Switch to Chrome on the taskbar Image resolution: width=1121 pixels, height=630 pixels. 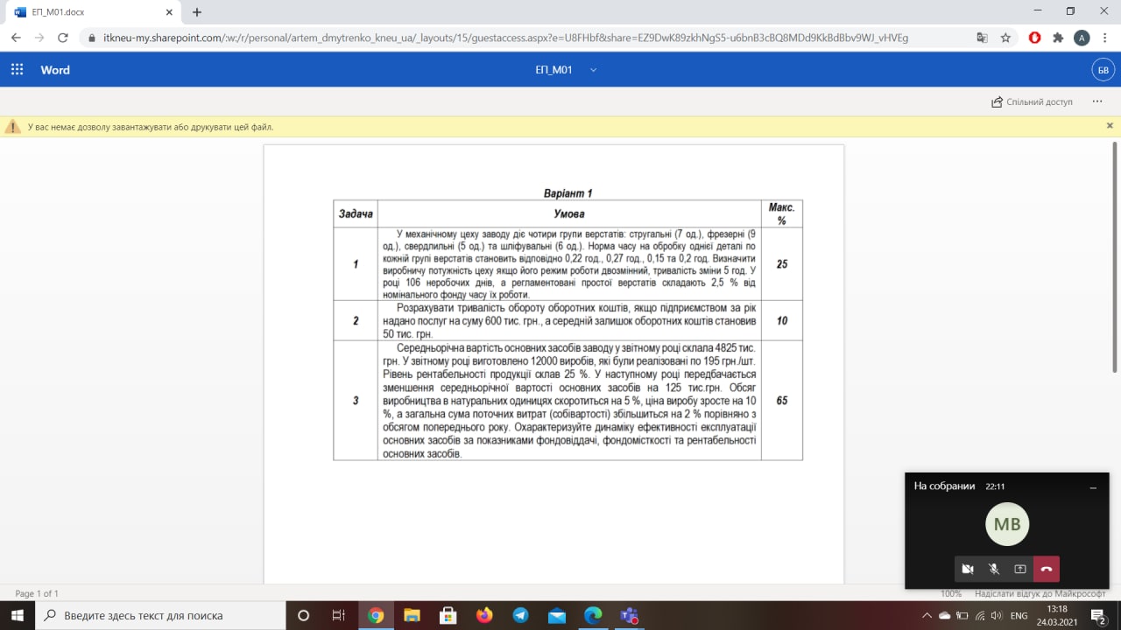[376, 615]
